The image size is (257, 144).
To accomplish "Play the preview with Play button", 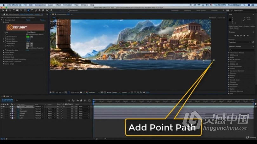I will [241, 36].
